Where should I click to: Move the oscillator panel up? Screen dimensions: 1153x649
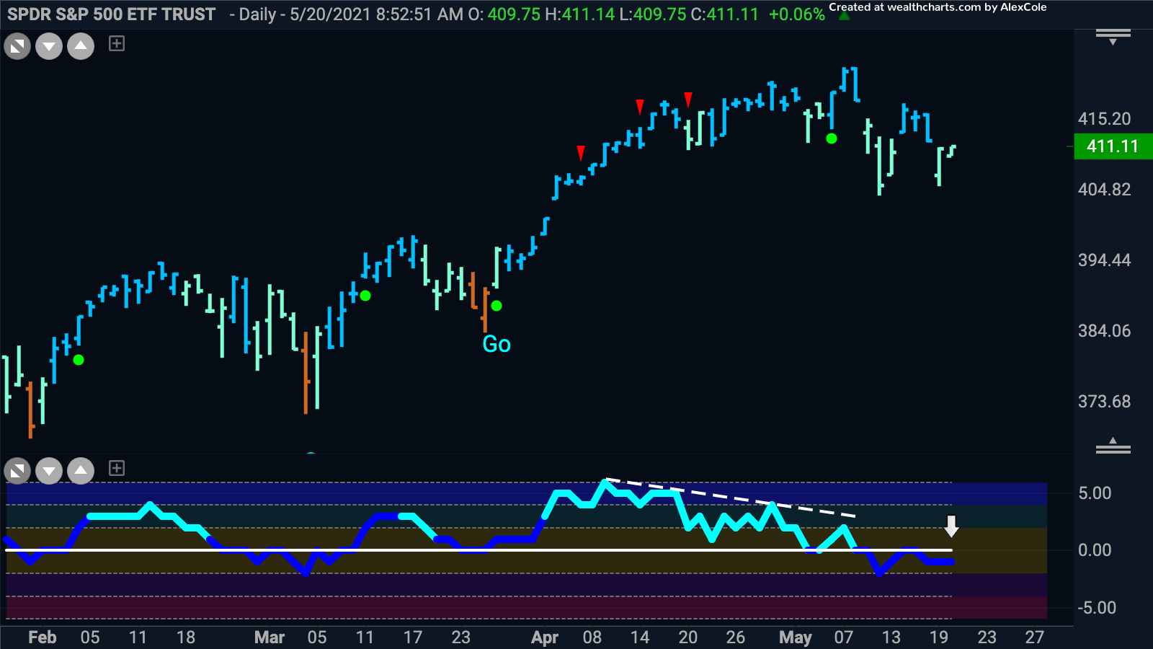pyautogui.click(x=81, y=472)
